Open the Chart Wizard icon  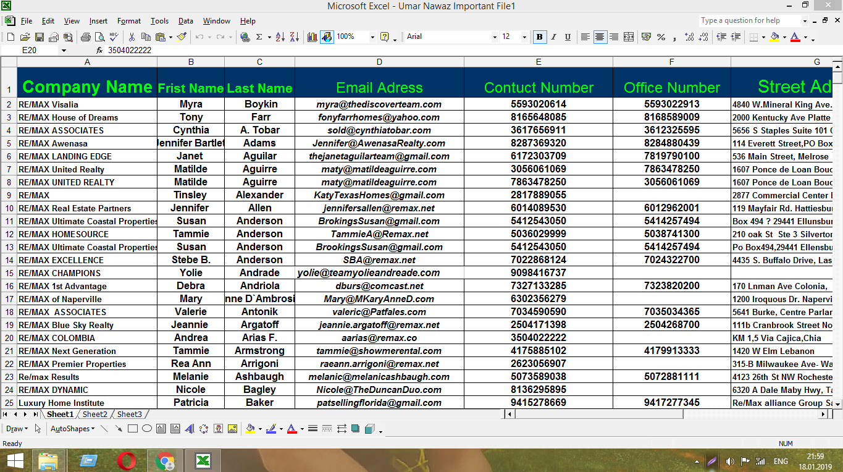(x=312, y=37)
